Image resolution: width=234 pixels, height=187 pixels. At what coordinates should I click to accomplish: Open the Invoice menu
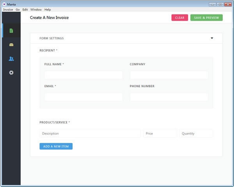pos(8,9)
